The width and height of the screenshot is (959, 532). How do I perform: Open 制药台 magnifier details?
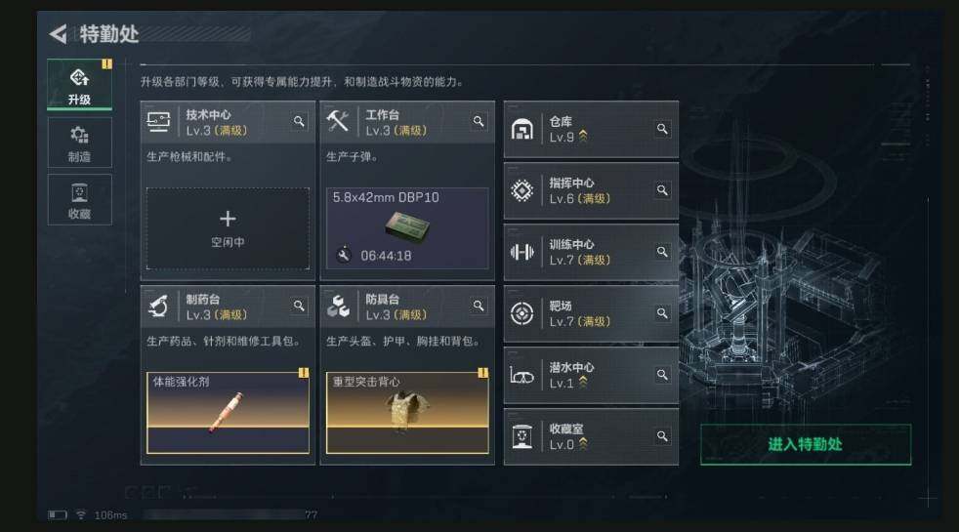[x=299, y=306]
